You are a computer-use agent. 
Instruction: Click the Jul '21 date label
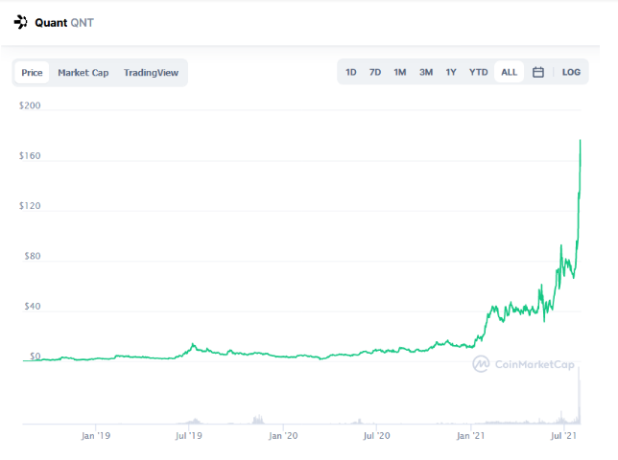click(x=563, y=436)
